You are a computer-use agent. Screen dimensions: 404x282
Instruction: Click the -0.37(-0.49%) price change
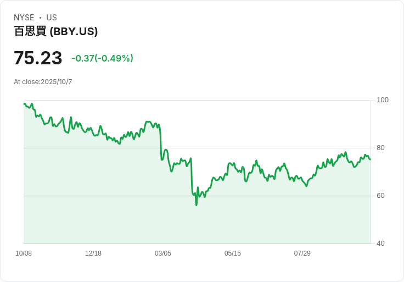click(x=102, y=58)
